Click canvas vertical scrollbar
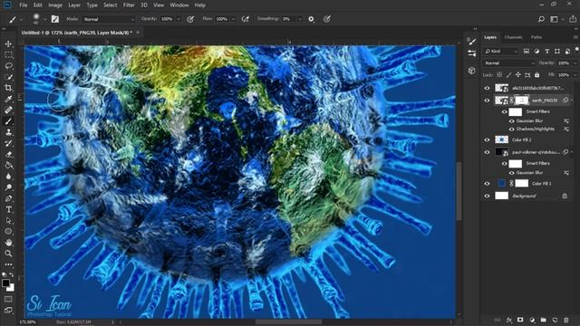The height and width of the screenshot is (326, 580). pos(459,191)
